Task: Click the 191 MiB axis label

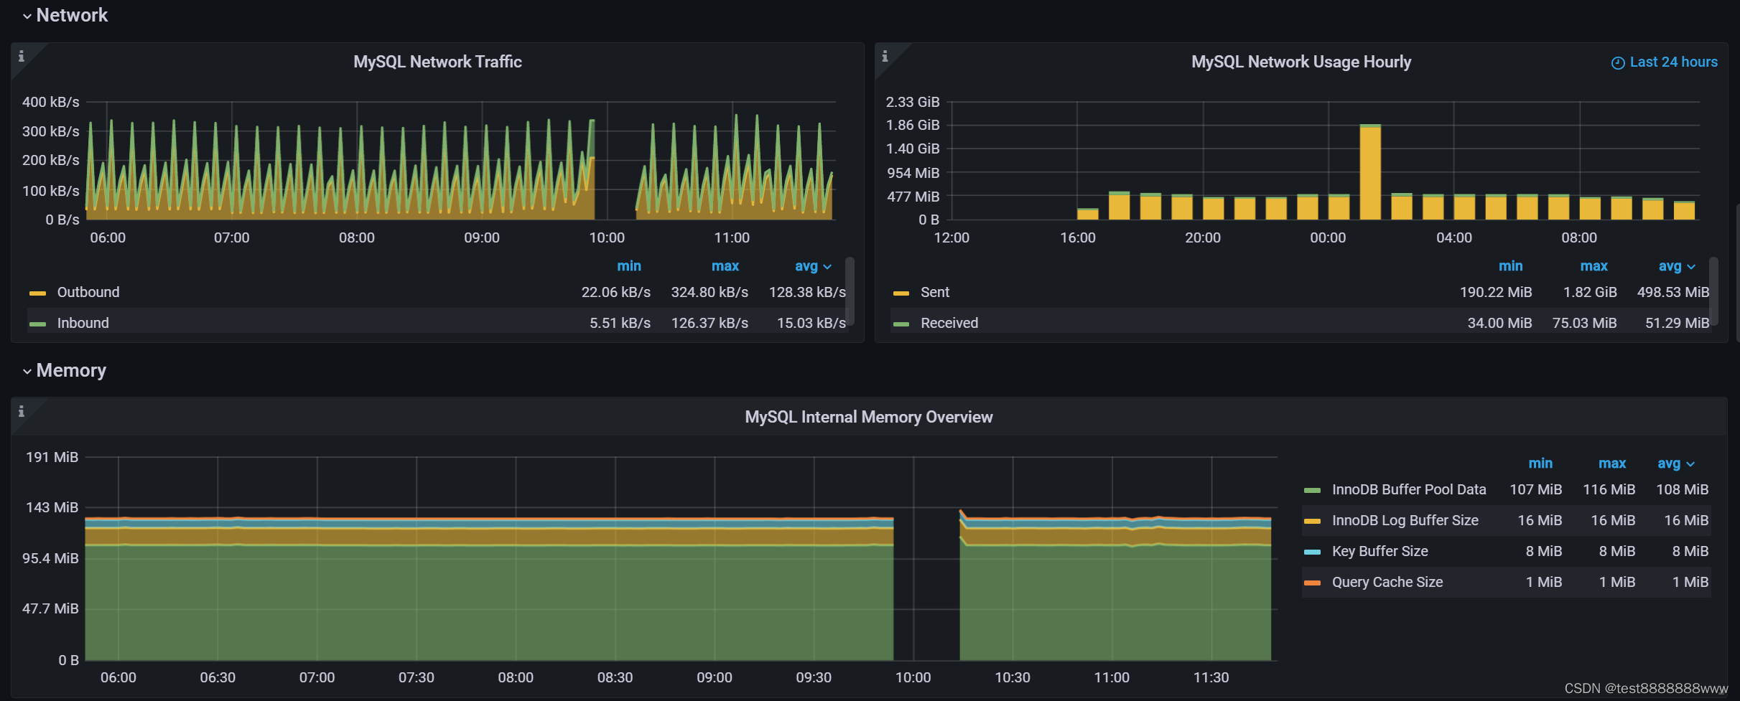Action: tap(52, 457)
